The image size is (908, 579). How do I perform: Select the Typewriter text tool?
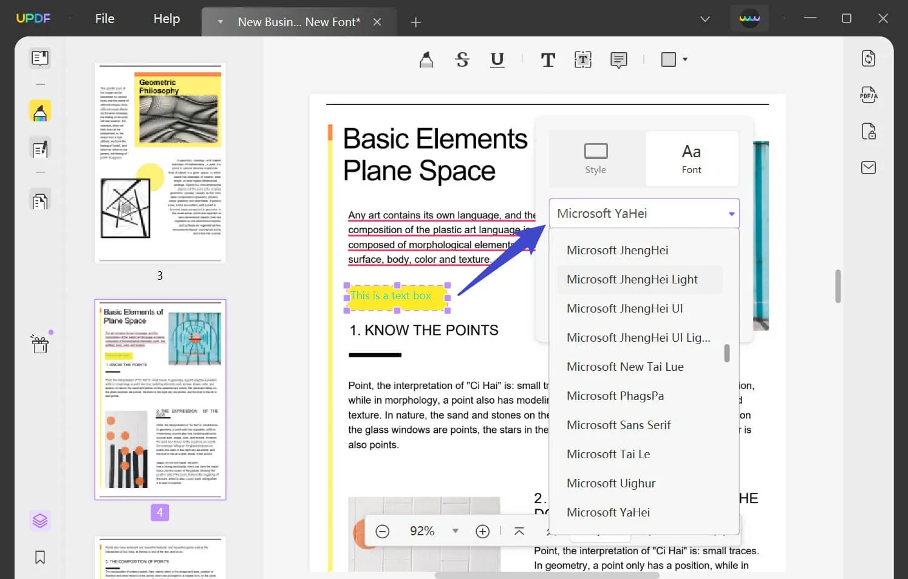548,59
